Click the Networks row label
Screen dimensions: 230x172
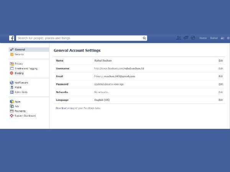[x=62, y=92]
